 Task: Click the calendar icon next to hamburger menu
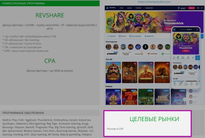coord(198,8)
